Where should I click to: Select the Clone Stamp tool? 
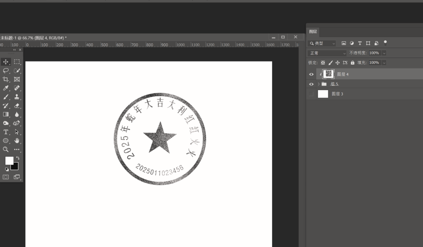(x=17, y=97)
